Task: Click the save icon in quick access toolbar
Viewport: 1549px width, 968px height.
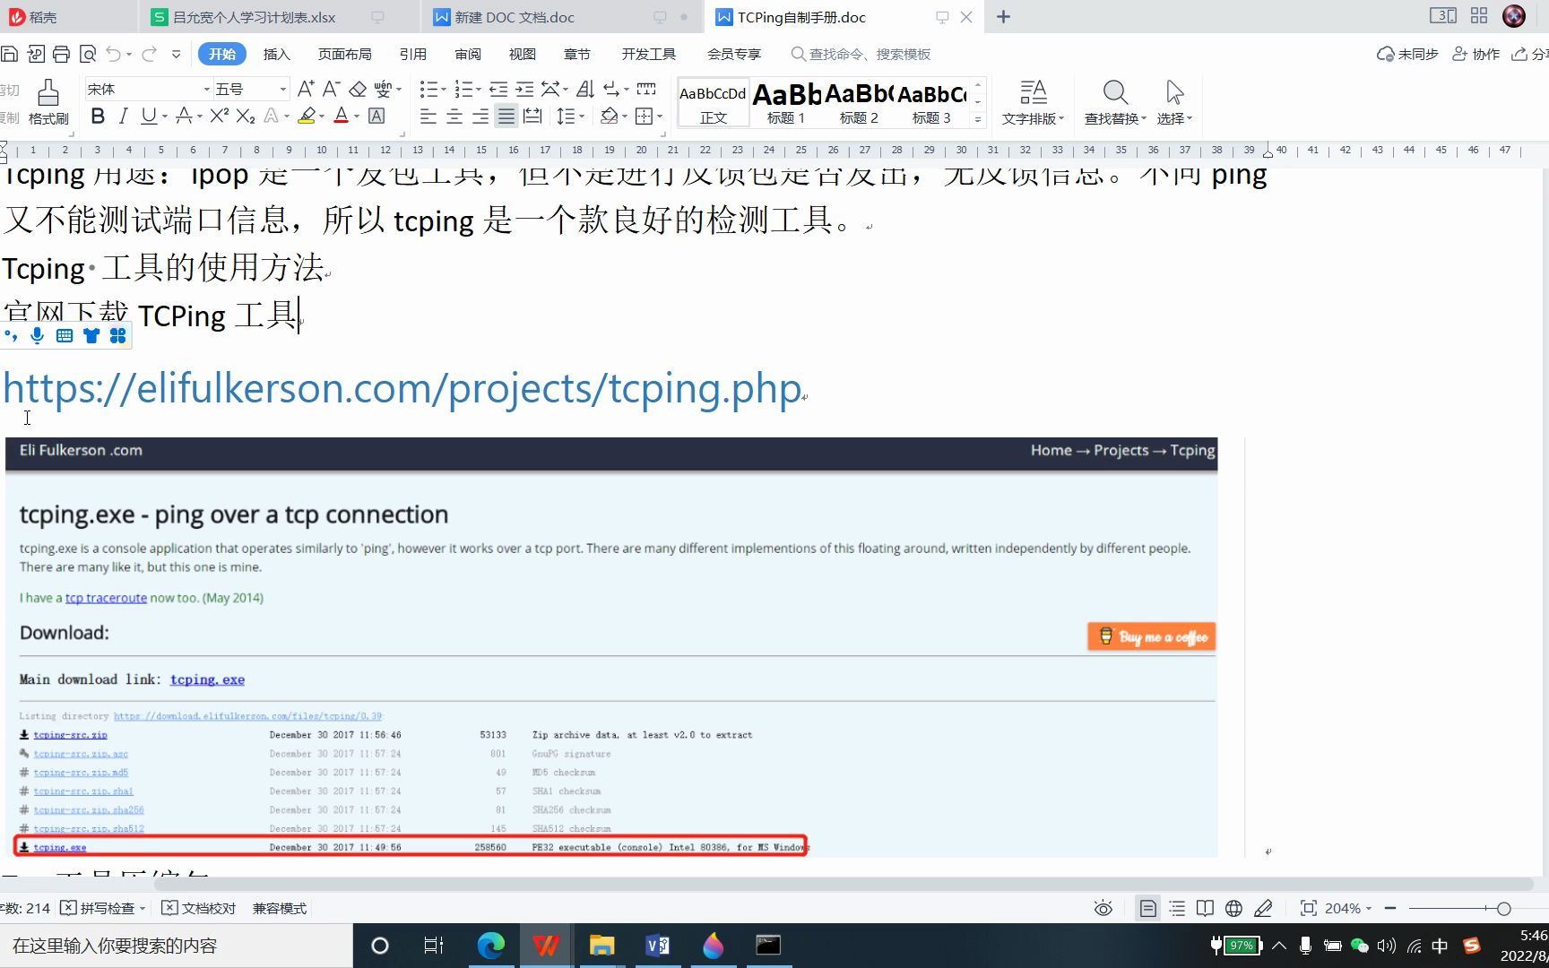Action: (10, 54)
